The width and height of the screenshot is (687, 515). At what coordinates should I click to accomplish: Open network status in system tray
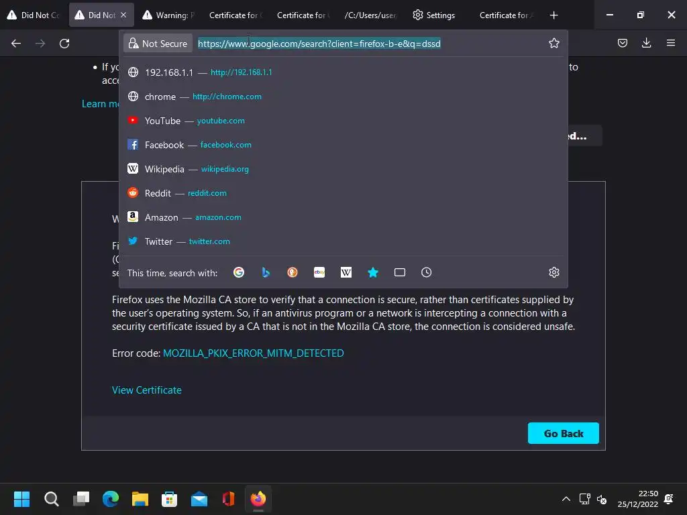[584, 499]
